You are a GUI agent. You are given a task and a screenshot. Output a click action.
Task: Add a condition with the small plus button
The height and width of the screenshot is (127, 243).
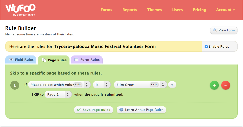click(x=172, y=85)
